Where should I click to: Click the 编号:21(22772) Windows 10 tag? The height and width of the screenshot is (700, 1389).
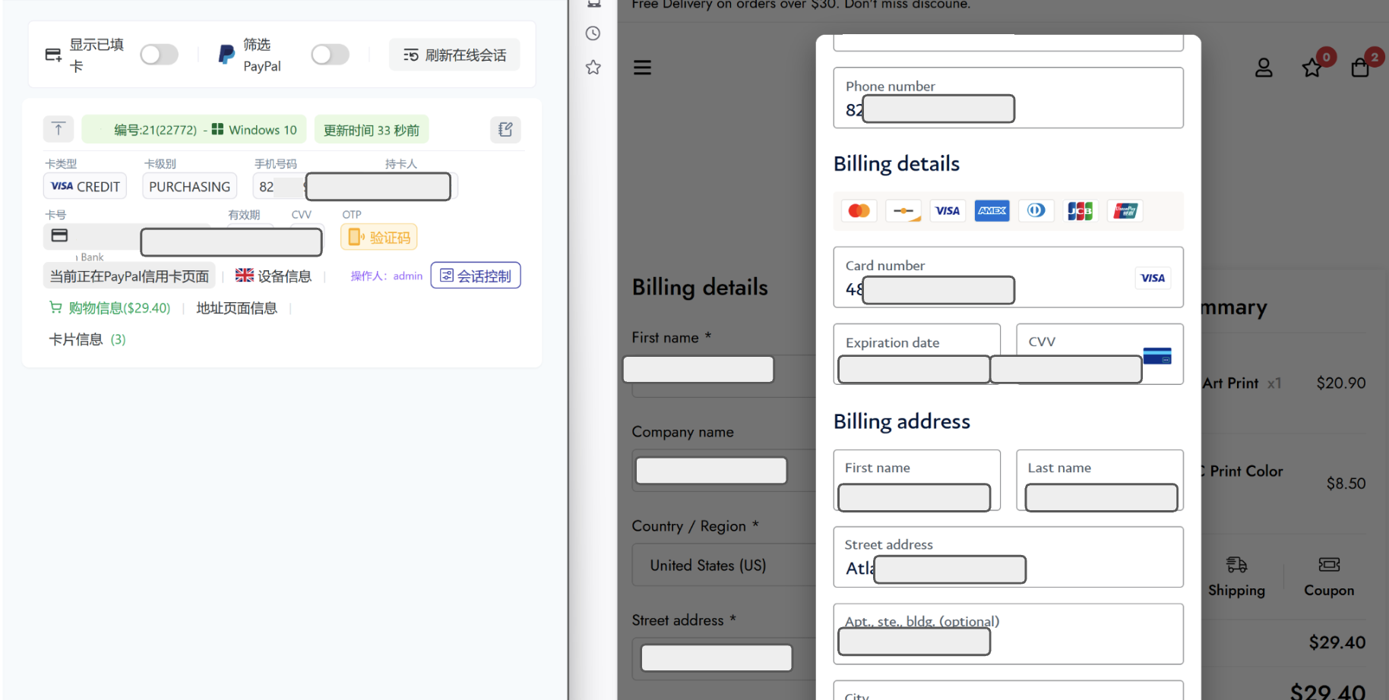click(x=194, y=129)
